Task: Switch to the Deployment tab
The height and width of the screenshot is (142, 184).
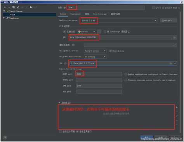Action: (x=75, y=14)
